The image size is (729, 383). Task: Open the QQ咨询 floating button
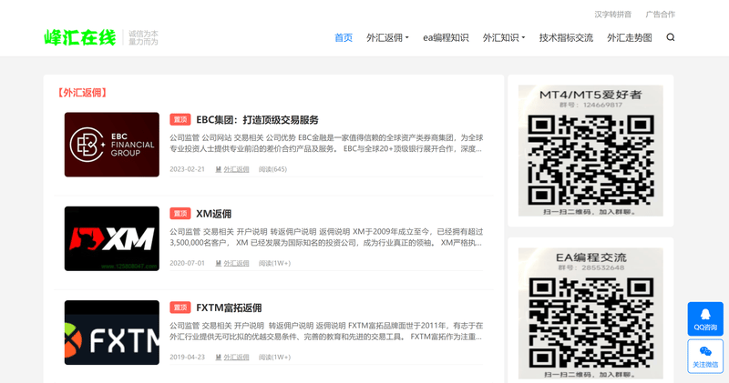coord(705,319)
